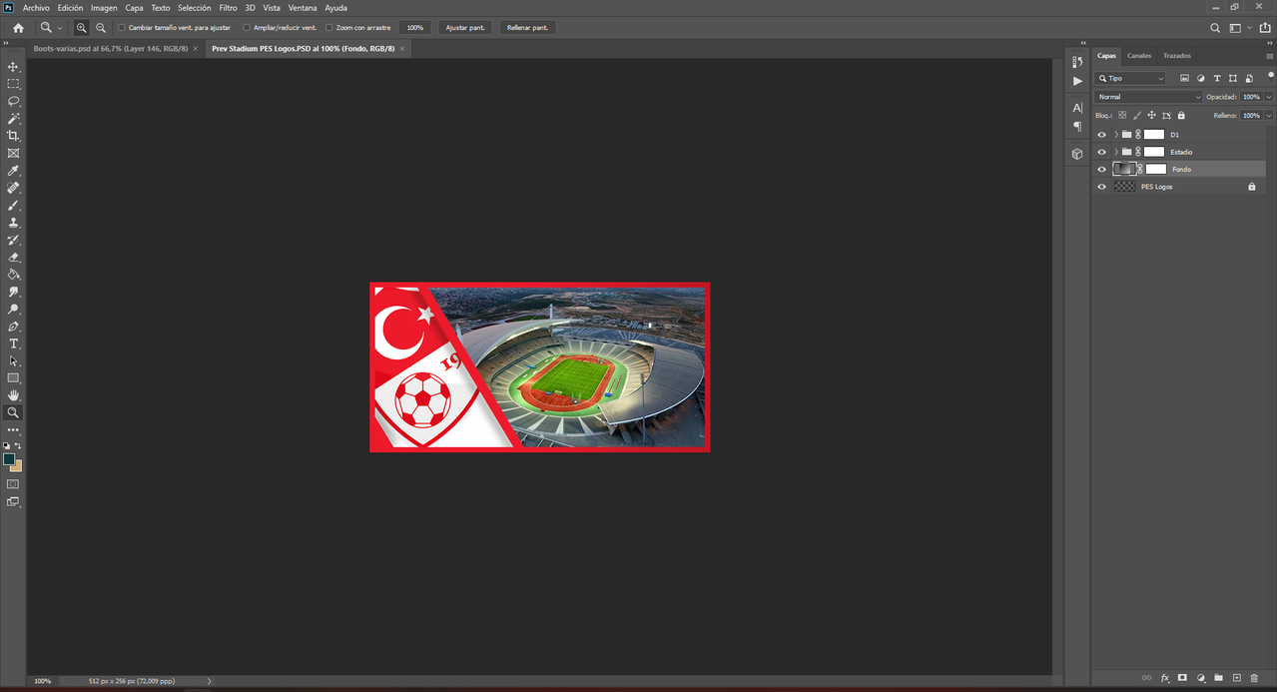Select the Spot Healing Brush tool
This screenshot has height=692, width=1277.
pos(13,188)
